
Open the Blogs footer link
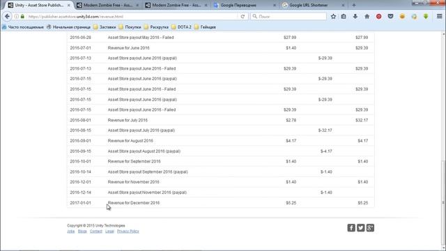(82, 231)
